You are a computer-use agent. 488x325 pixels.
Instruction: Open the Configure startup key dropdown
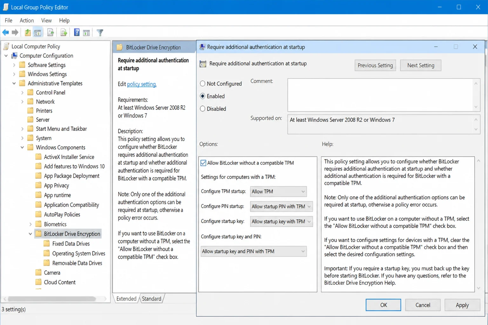(281, 221)
